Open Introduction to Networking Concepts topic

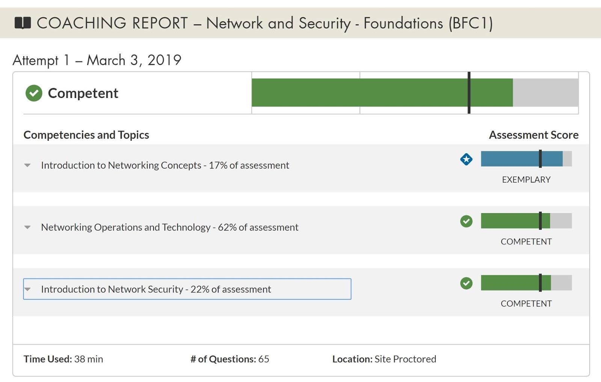(x=165, y=165)
